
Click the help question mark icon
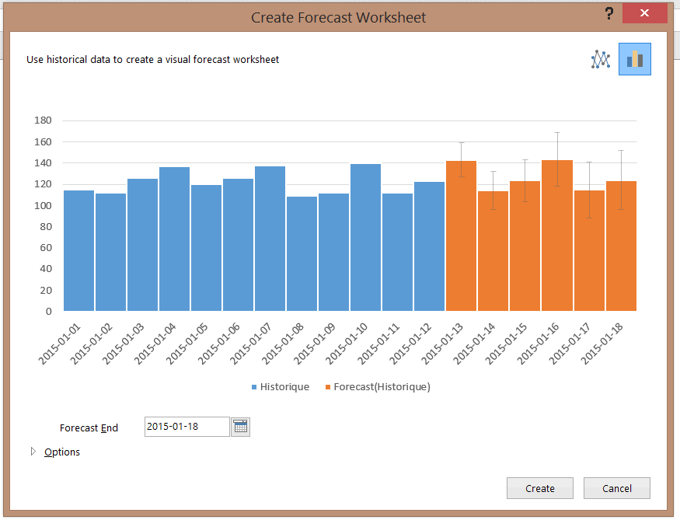(x=609, y=14)
